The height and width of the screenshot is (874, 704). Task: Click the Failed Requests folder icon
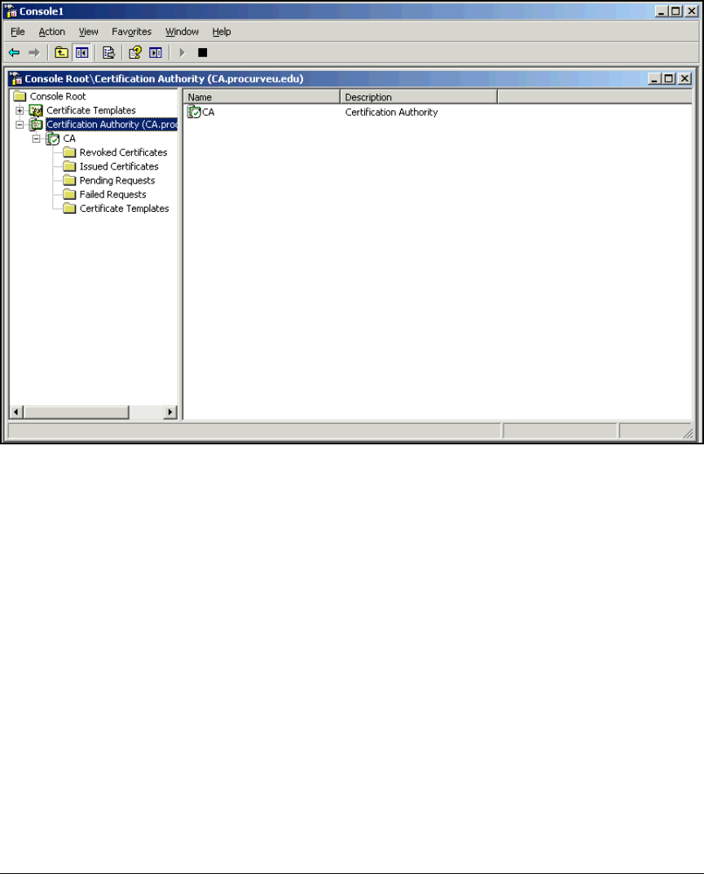tap(69, 194)
